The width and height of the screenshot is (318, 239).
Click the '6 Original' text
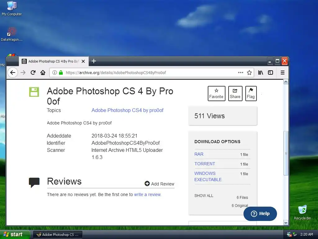pos(240,205)
